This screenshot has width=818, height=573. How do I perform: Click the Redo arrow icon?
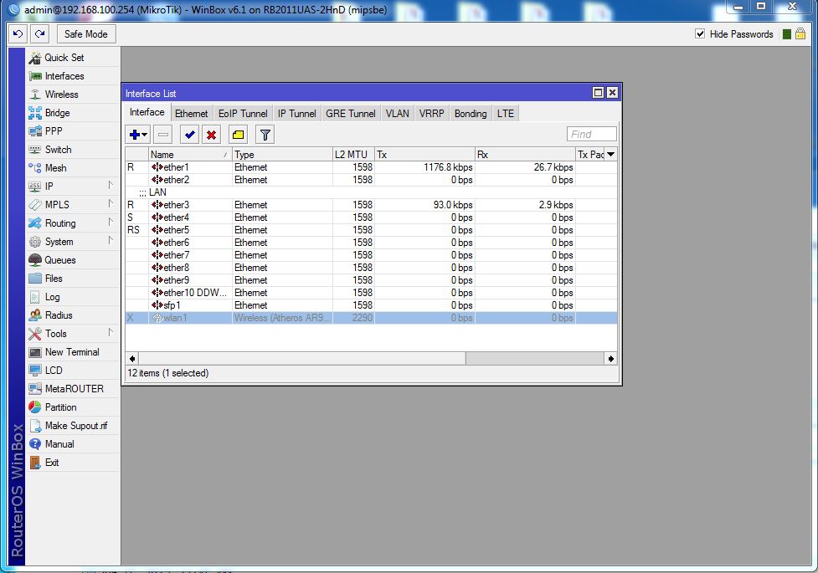click(x=39, y=34)
